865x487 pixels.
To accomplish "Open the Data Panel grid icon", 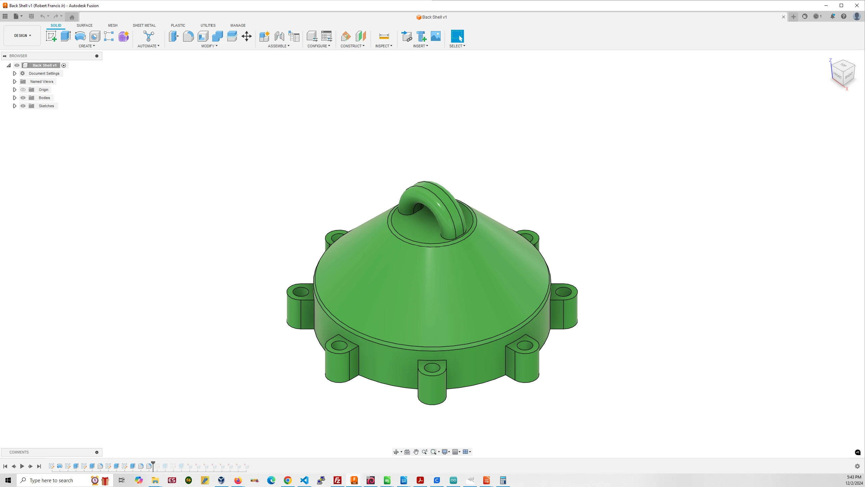I will pyautogui.click(x=5, y=16).
